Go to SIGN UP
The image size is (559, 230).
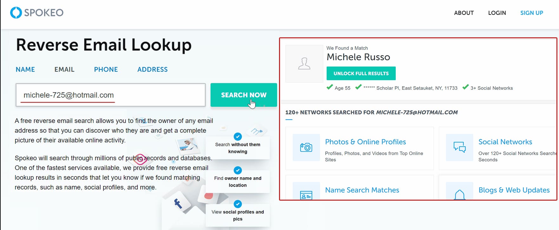pyautogui.click(x=532, y=13)
